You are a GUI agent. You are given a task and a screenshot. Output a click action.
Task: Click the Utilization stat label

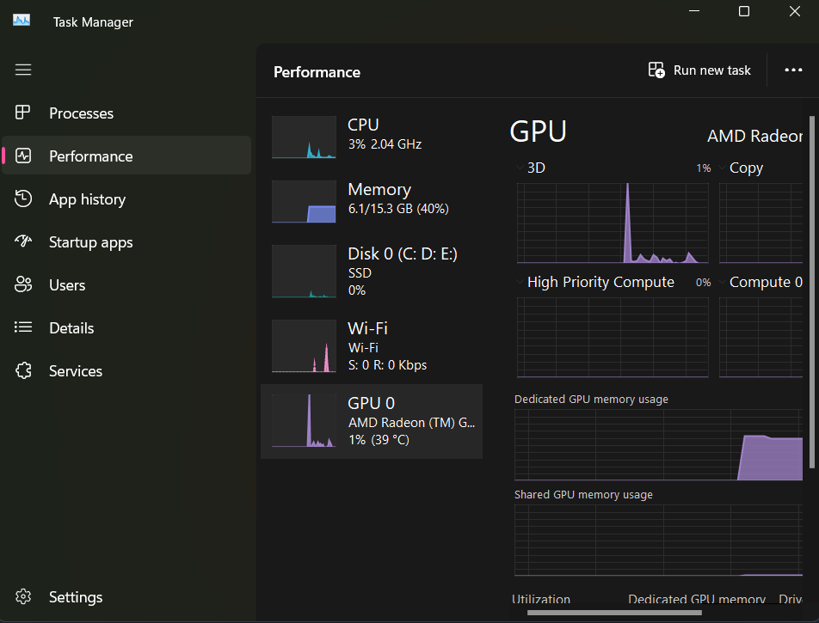pos(541,599)
